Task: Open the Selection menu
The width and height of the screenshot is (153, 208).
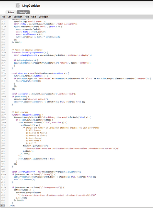Action: point(18,17)
